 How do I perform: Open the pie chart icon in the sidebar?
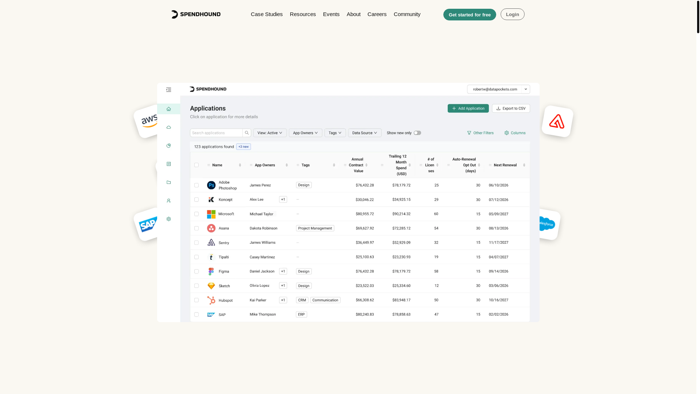click(168, 146)
